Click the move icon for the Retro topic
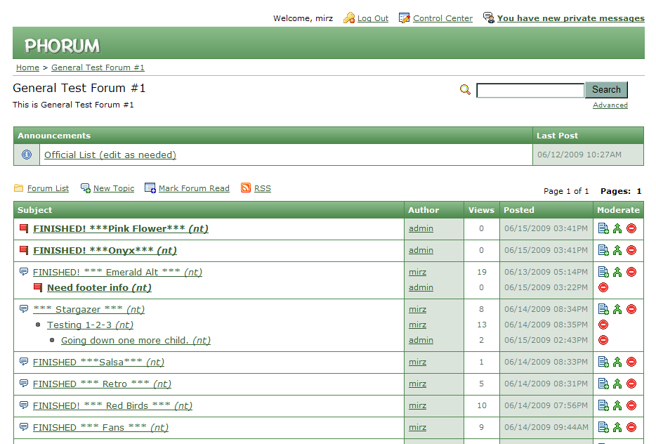The image size is (656, 444). point(603,384)
